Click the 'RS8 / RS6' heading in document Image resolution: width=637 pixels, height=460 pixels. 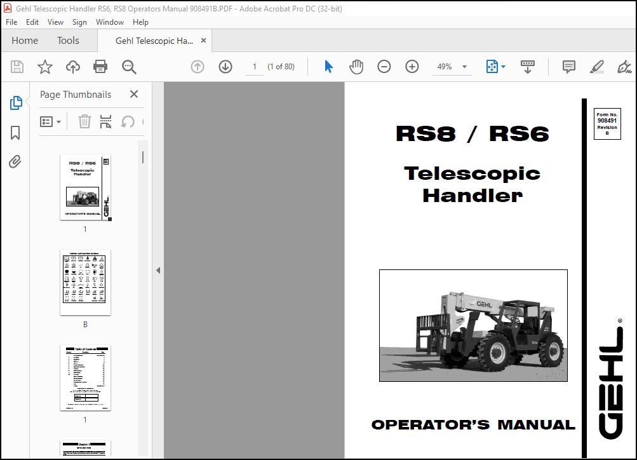[x=473, y=133]
